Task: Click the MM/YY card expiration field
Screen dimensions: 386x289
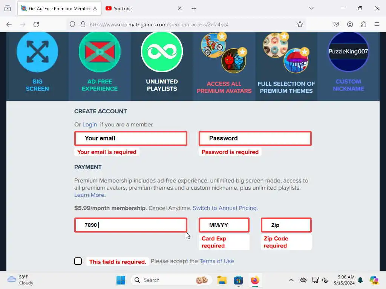Action: [224, 225]
